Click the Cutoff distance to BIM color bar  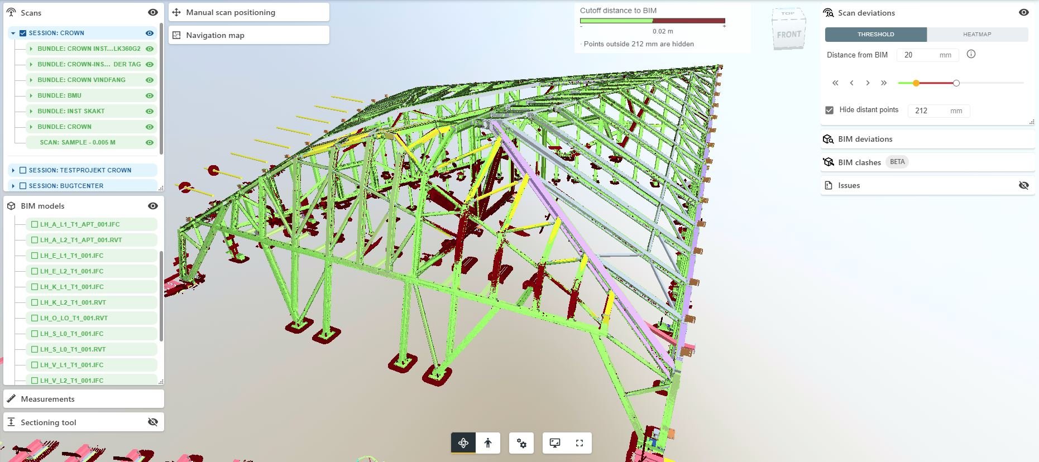[653, 21]
